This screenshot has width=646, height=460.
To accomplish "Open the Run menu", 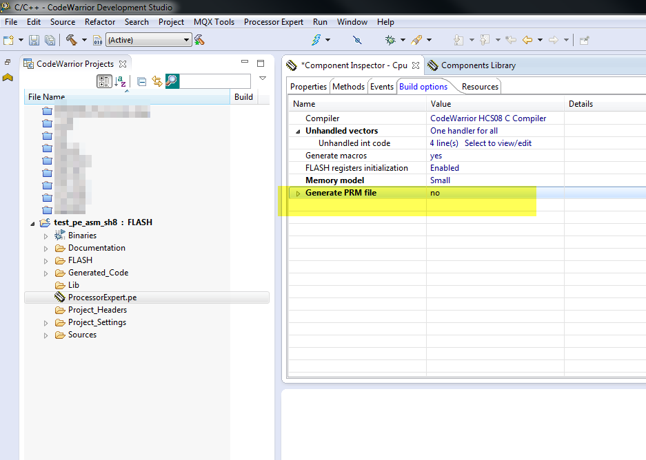I will pos(320,22).
